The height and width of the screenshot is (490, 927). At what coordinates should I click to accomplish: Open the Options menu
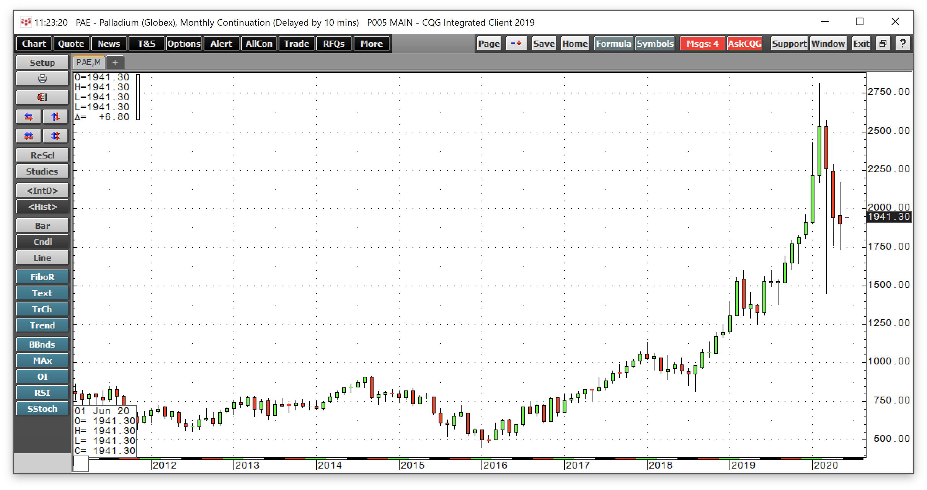coord(184,44)
